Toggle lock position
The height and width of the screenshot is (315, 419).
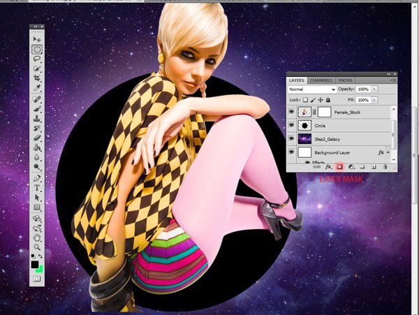pos(321,100)
